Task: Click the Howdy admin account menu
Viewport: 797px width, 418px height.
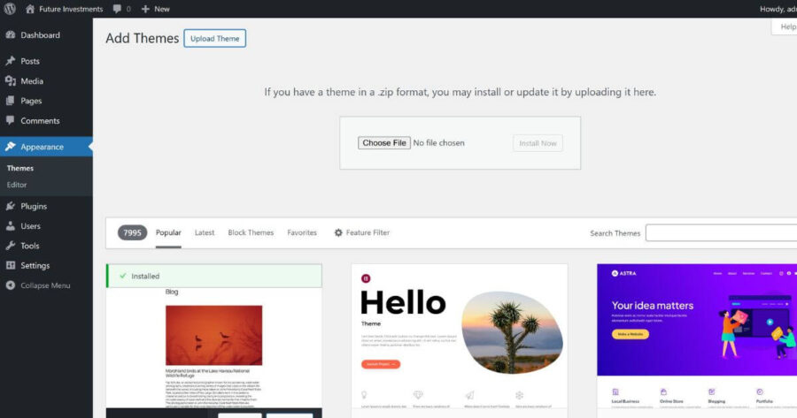Action: 778,9
